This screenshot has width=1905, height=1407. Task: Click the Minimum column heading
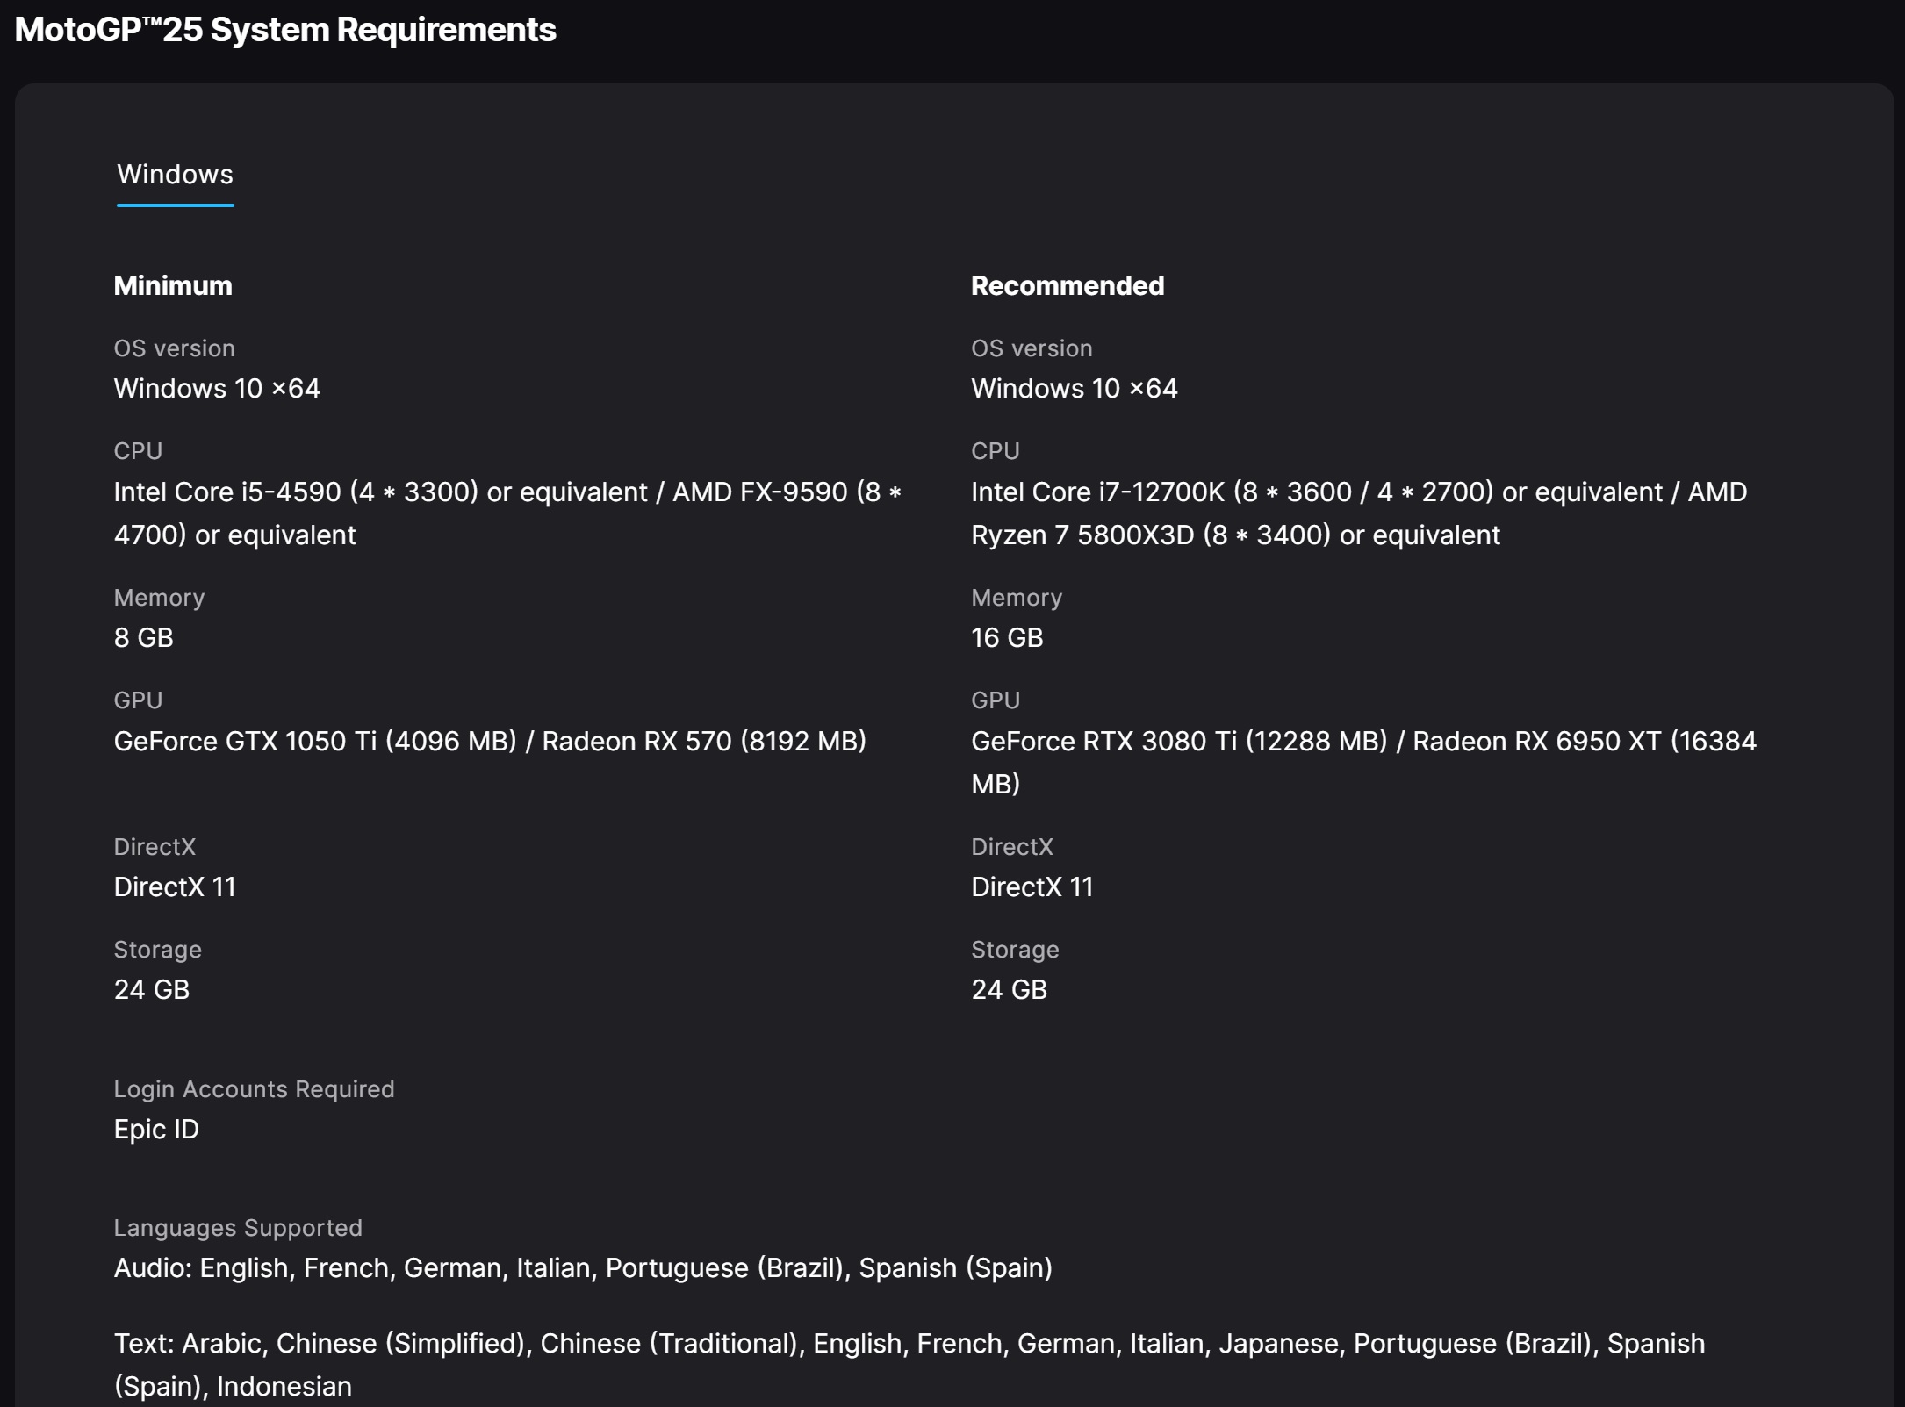click(x=173, y=285)
